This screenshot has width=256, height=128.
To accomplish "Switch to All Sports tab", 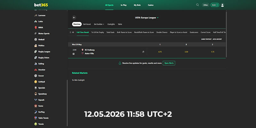I will point(109,5).
